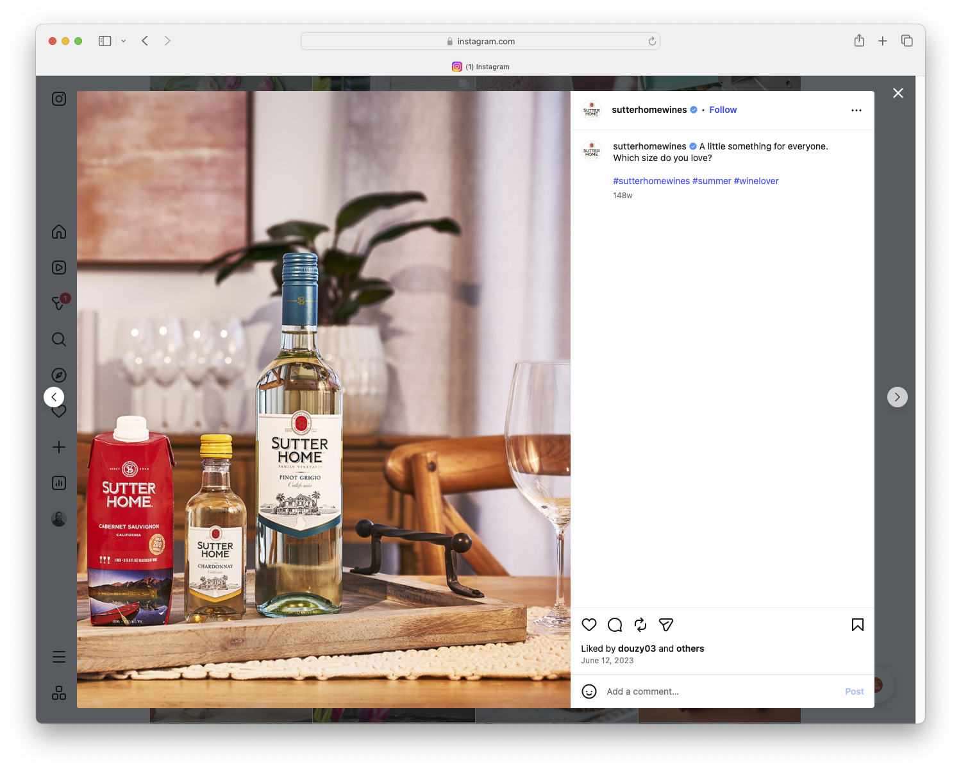Go forward in Safari
961x771 pixels.
(167, 41)
